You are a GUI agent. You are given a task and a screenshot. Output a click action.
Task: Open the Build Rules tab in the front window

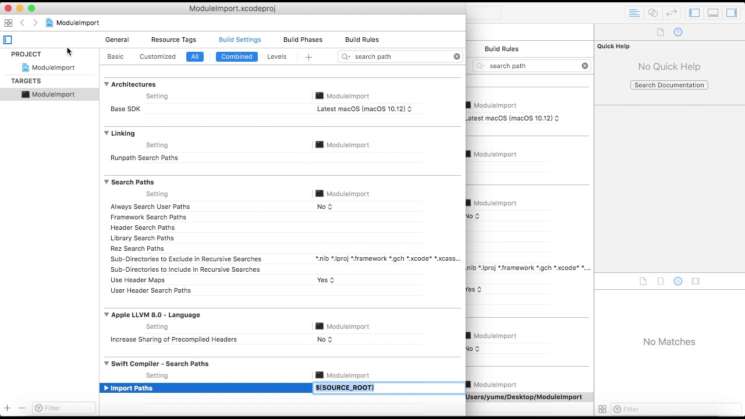click(362, 40)
